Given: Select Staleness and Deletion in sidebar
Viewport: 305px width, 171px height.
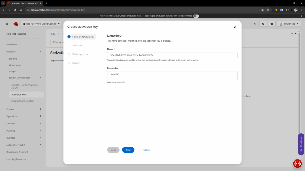Looking at the screenshot, I should click(23, 101).
